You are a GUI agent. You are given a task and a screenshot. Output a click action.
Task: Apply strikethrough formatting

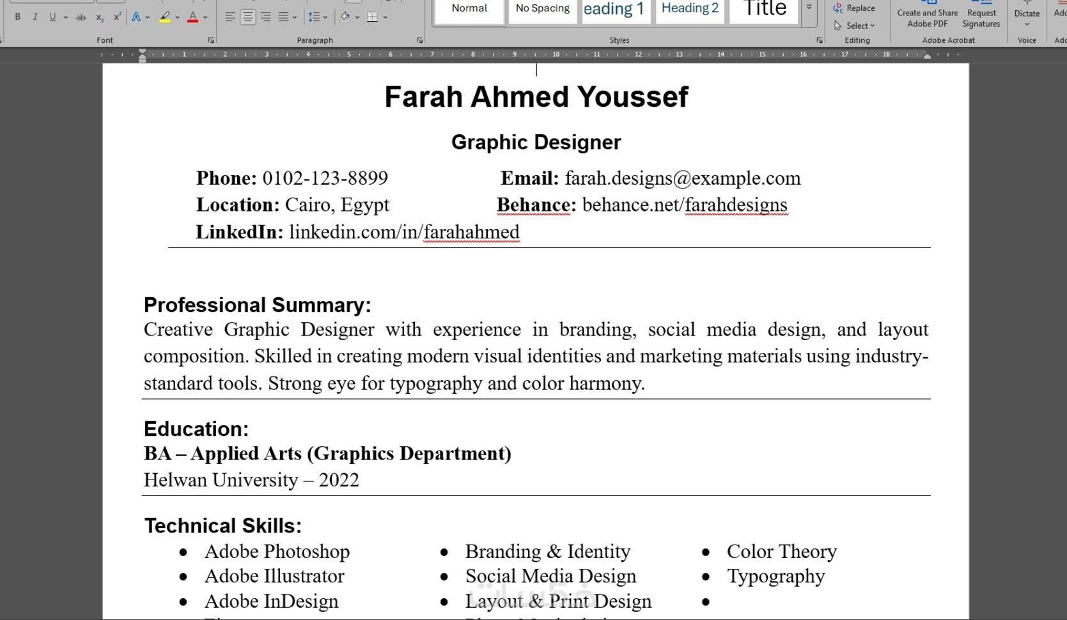[81, 17]
